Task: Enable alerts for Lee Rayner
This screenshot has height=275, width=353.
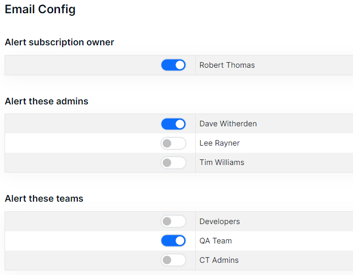Action: coord(173,144)
